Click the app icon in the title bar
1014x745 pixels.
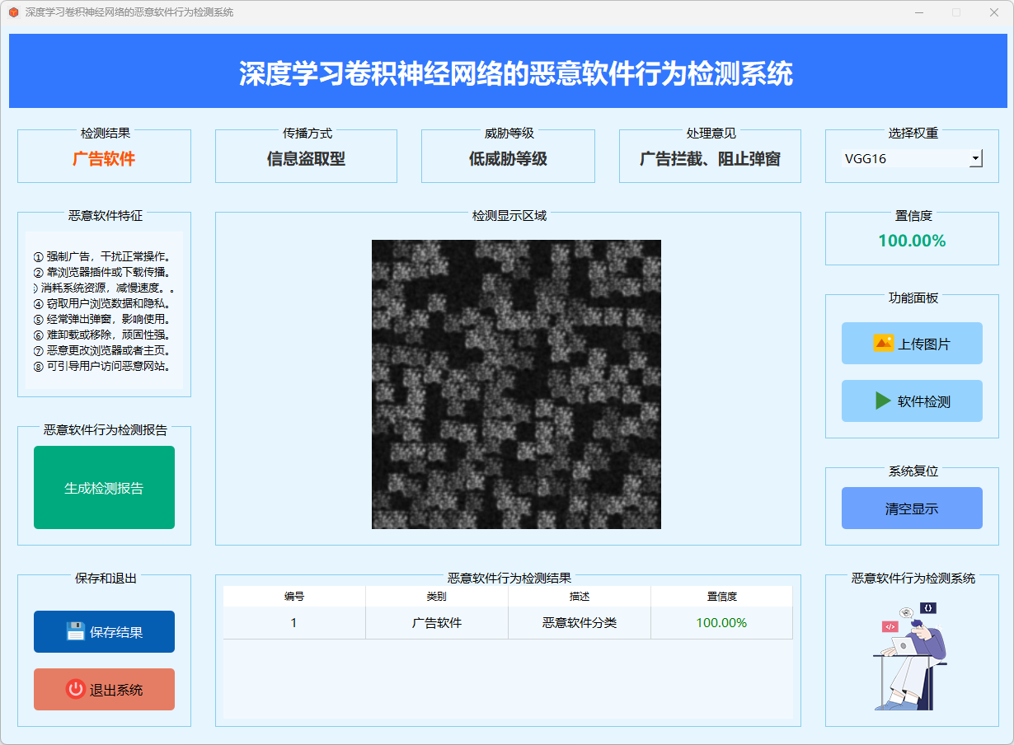tap(13, 12)
